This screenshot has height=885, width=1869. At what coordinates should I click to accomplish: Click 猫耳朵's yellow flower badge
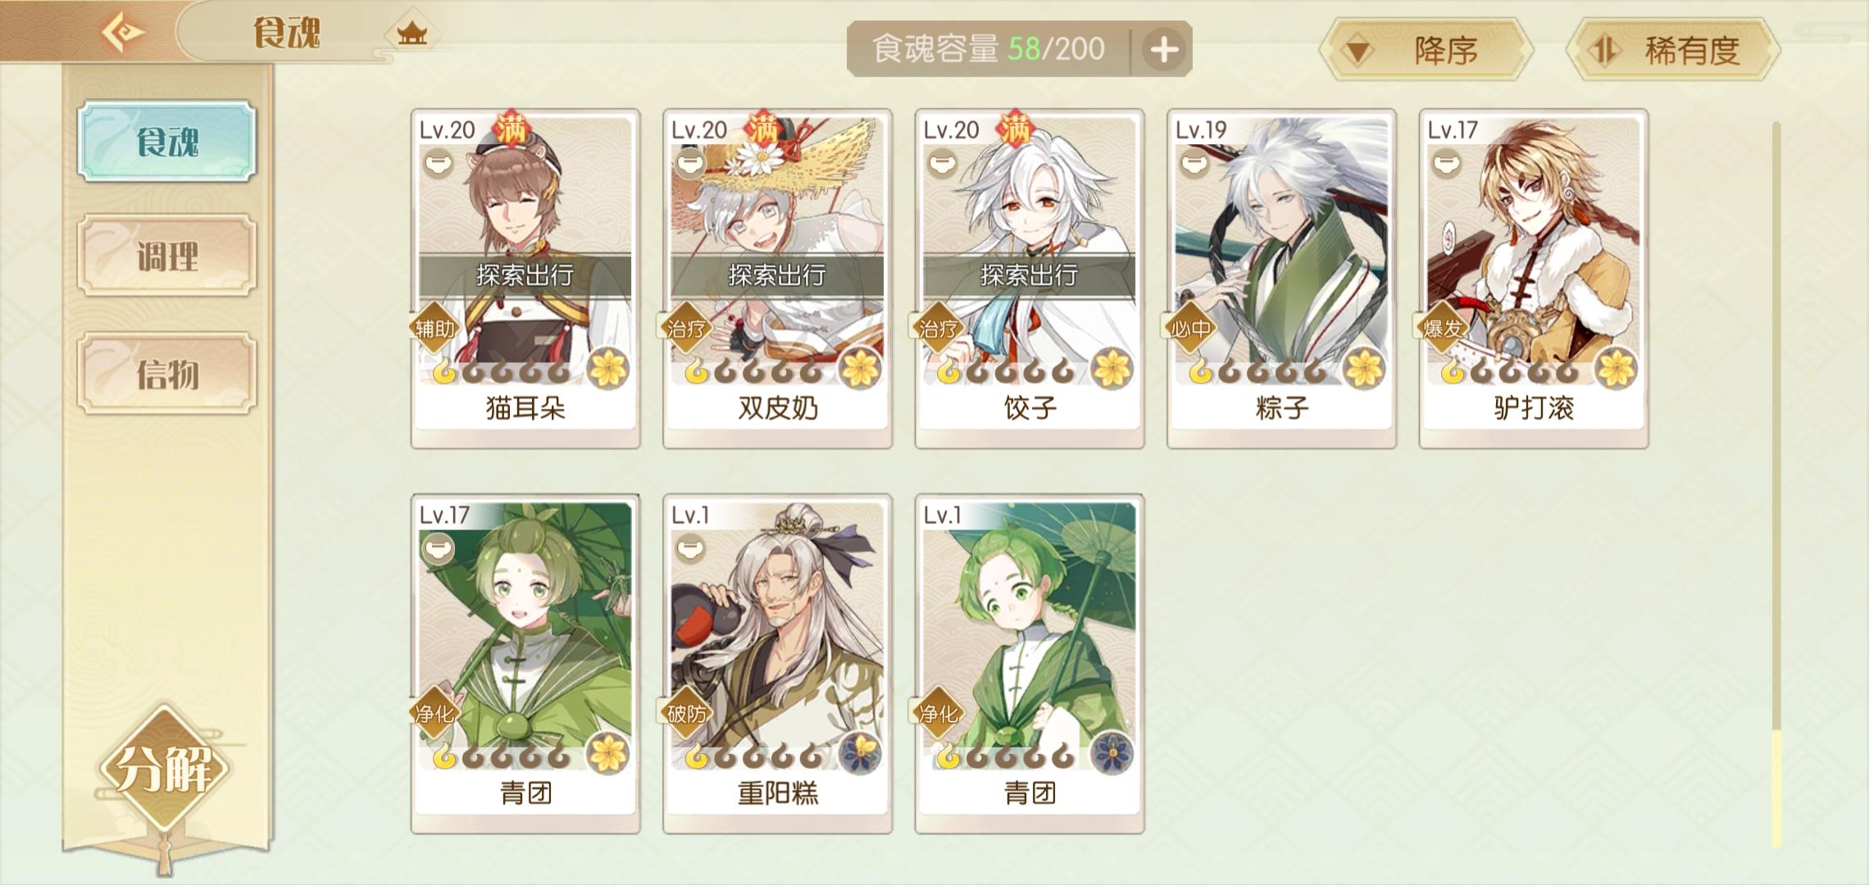(x=608, y=369)
